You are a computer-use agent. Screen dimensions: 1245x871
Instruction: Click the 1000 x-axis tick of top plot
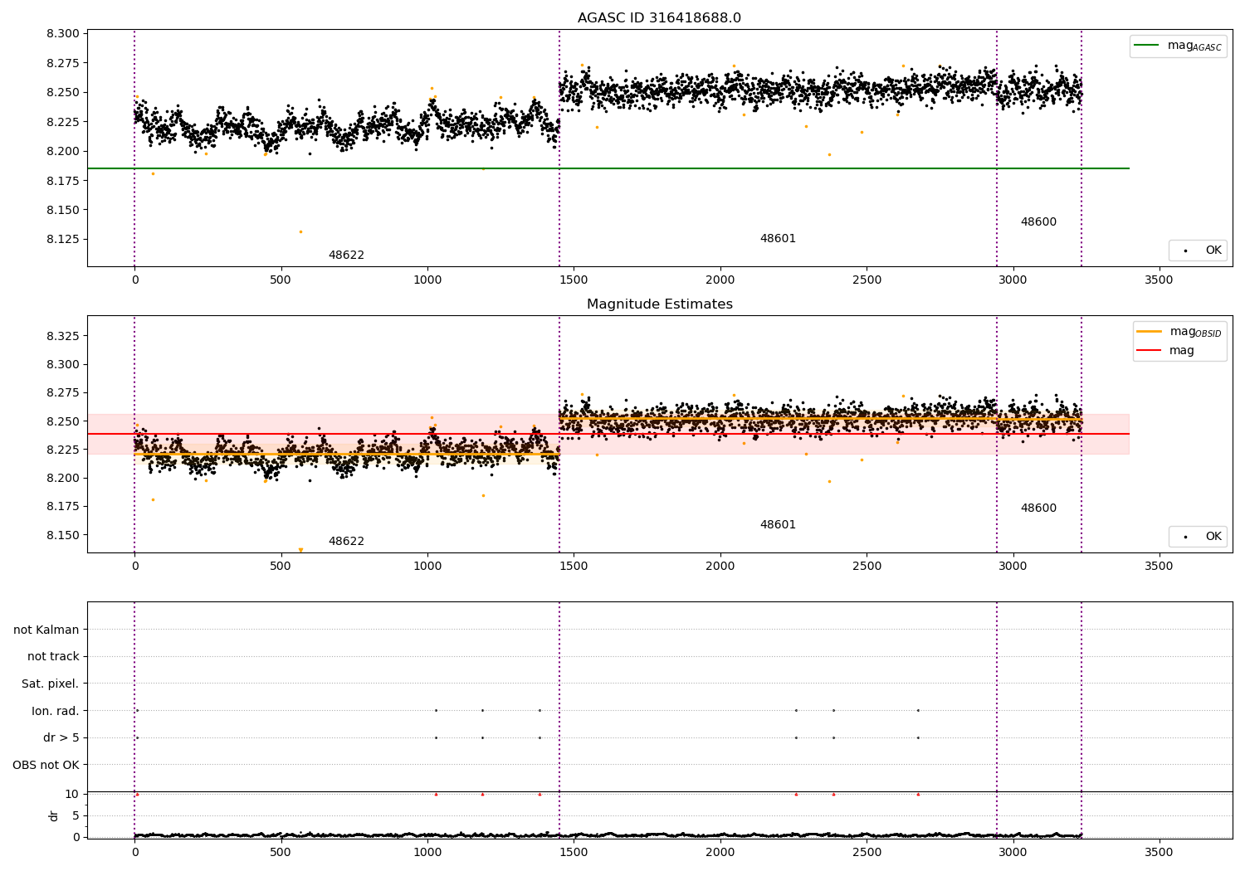click(x=427, y=280)
